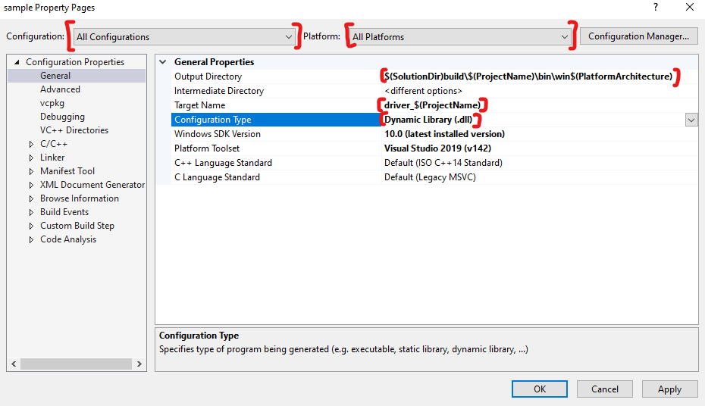The width and height of the screenshot is (705, 406).
Task: Select the Windows SDK Version property label
Action: click(217, 134)
